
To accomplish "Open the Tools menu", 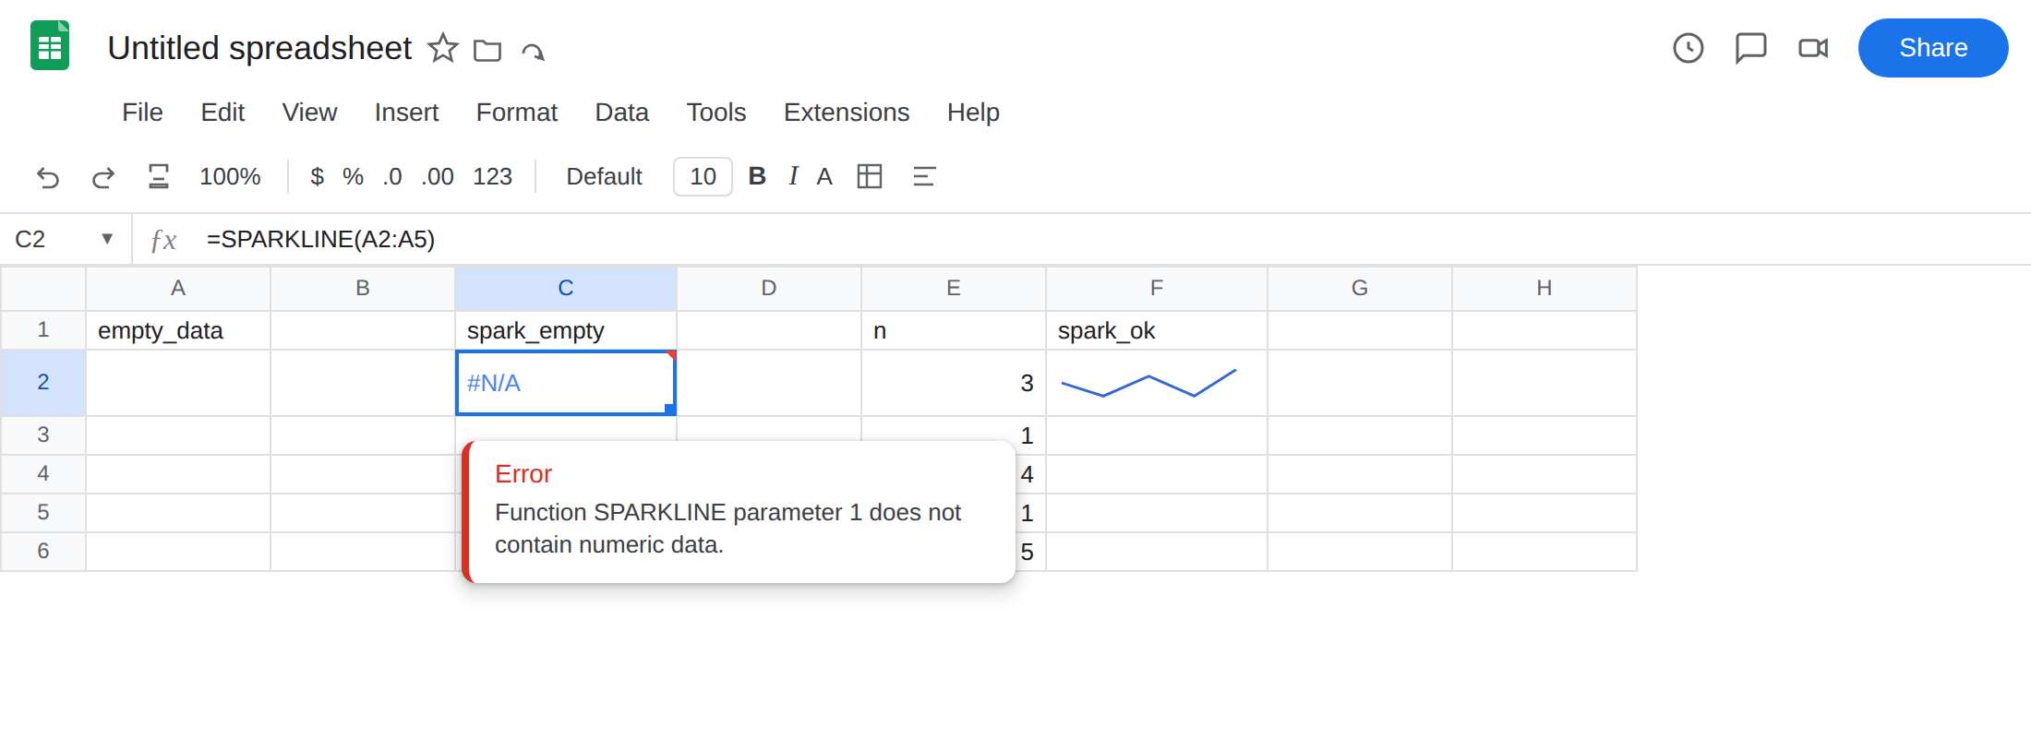I will point(715,113).
